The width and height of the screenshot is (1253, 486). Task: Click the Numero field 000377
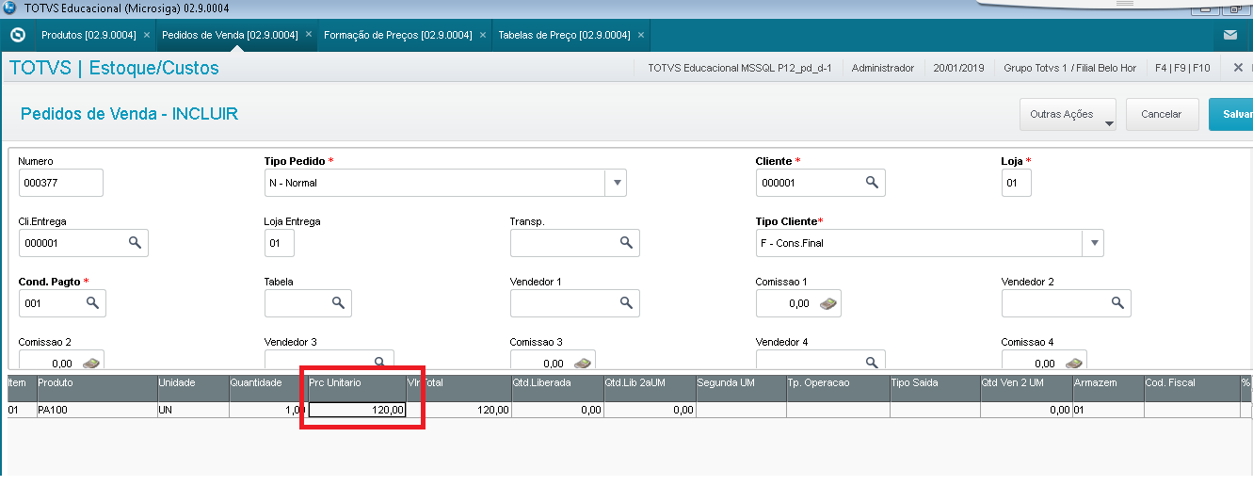[x=60, y=183]
